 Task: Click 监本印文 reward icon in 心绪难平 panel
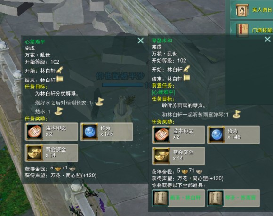(x=35, y=132)
